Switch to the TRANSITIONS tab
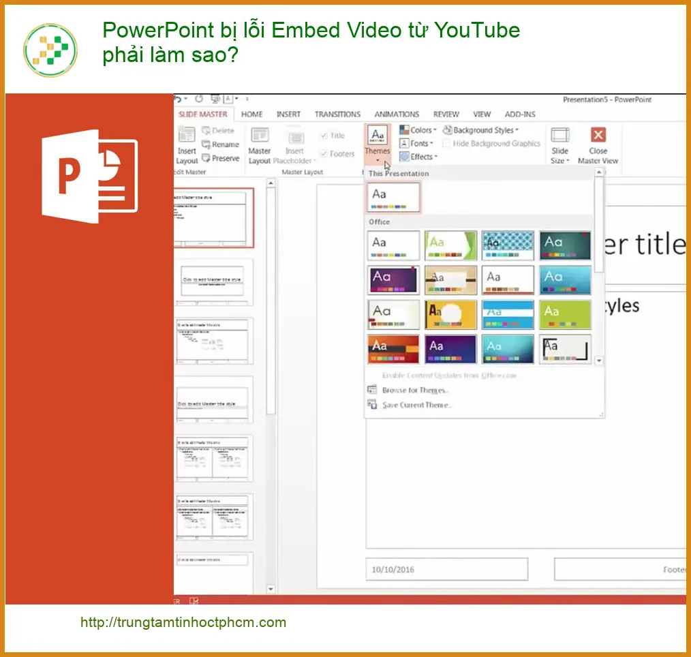This screenshot has width=691, height=657. click(337, 114)
